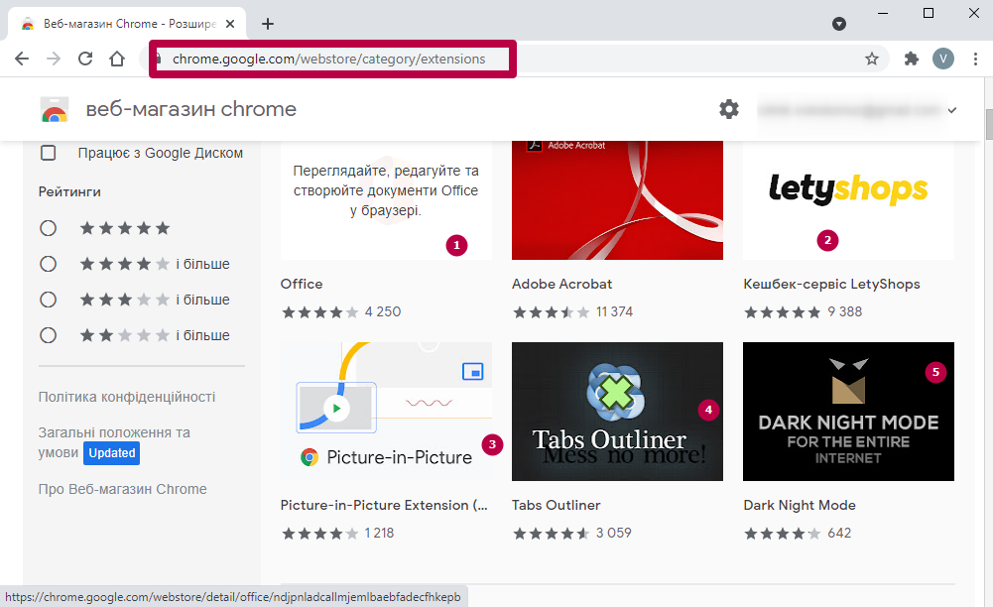993x607 pixels.
Task: Open the Dark Night Mode thumbnail
Action: click(848, 412)
